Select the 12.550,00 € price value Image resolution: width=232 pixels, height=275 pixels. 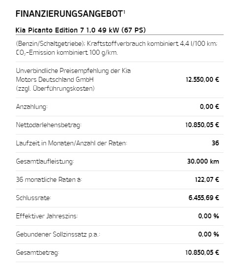(203, 80)
